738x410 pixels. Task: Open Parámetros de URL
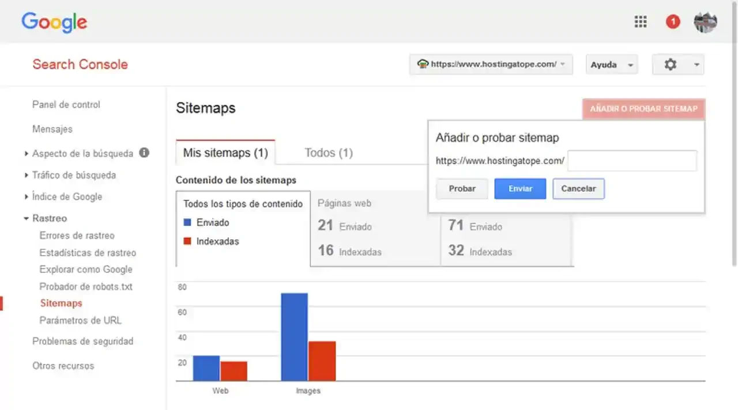click(x=80, y=321)
